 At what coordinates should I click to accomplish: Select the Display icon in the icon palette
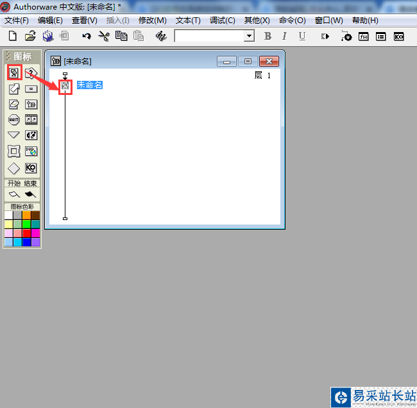(x=14, y=72)
